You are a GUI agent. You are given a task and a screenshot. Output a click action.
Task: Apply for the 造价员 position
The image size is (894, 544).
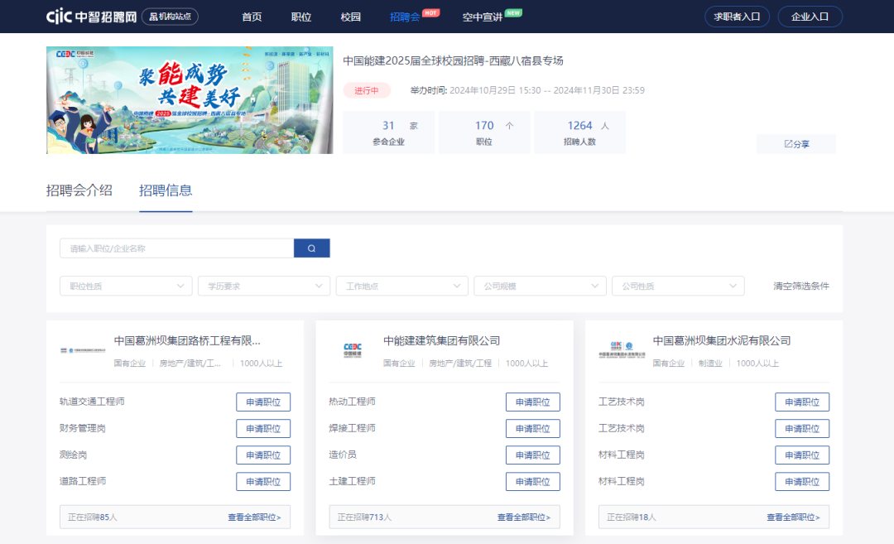click(x=532, y=455)
